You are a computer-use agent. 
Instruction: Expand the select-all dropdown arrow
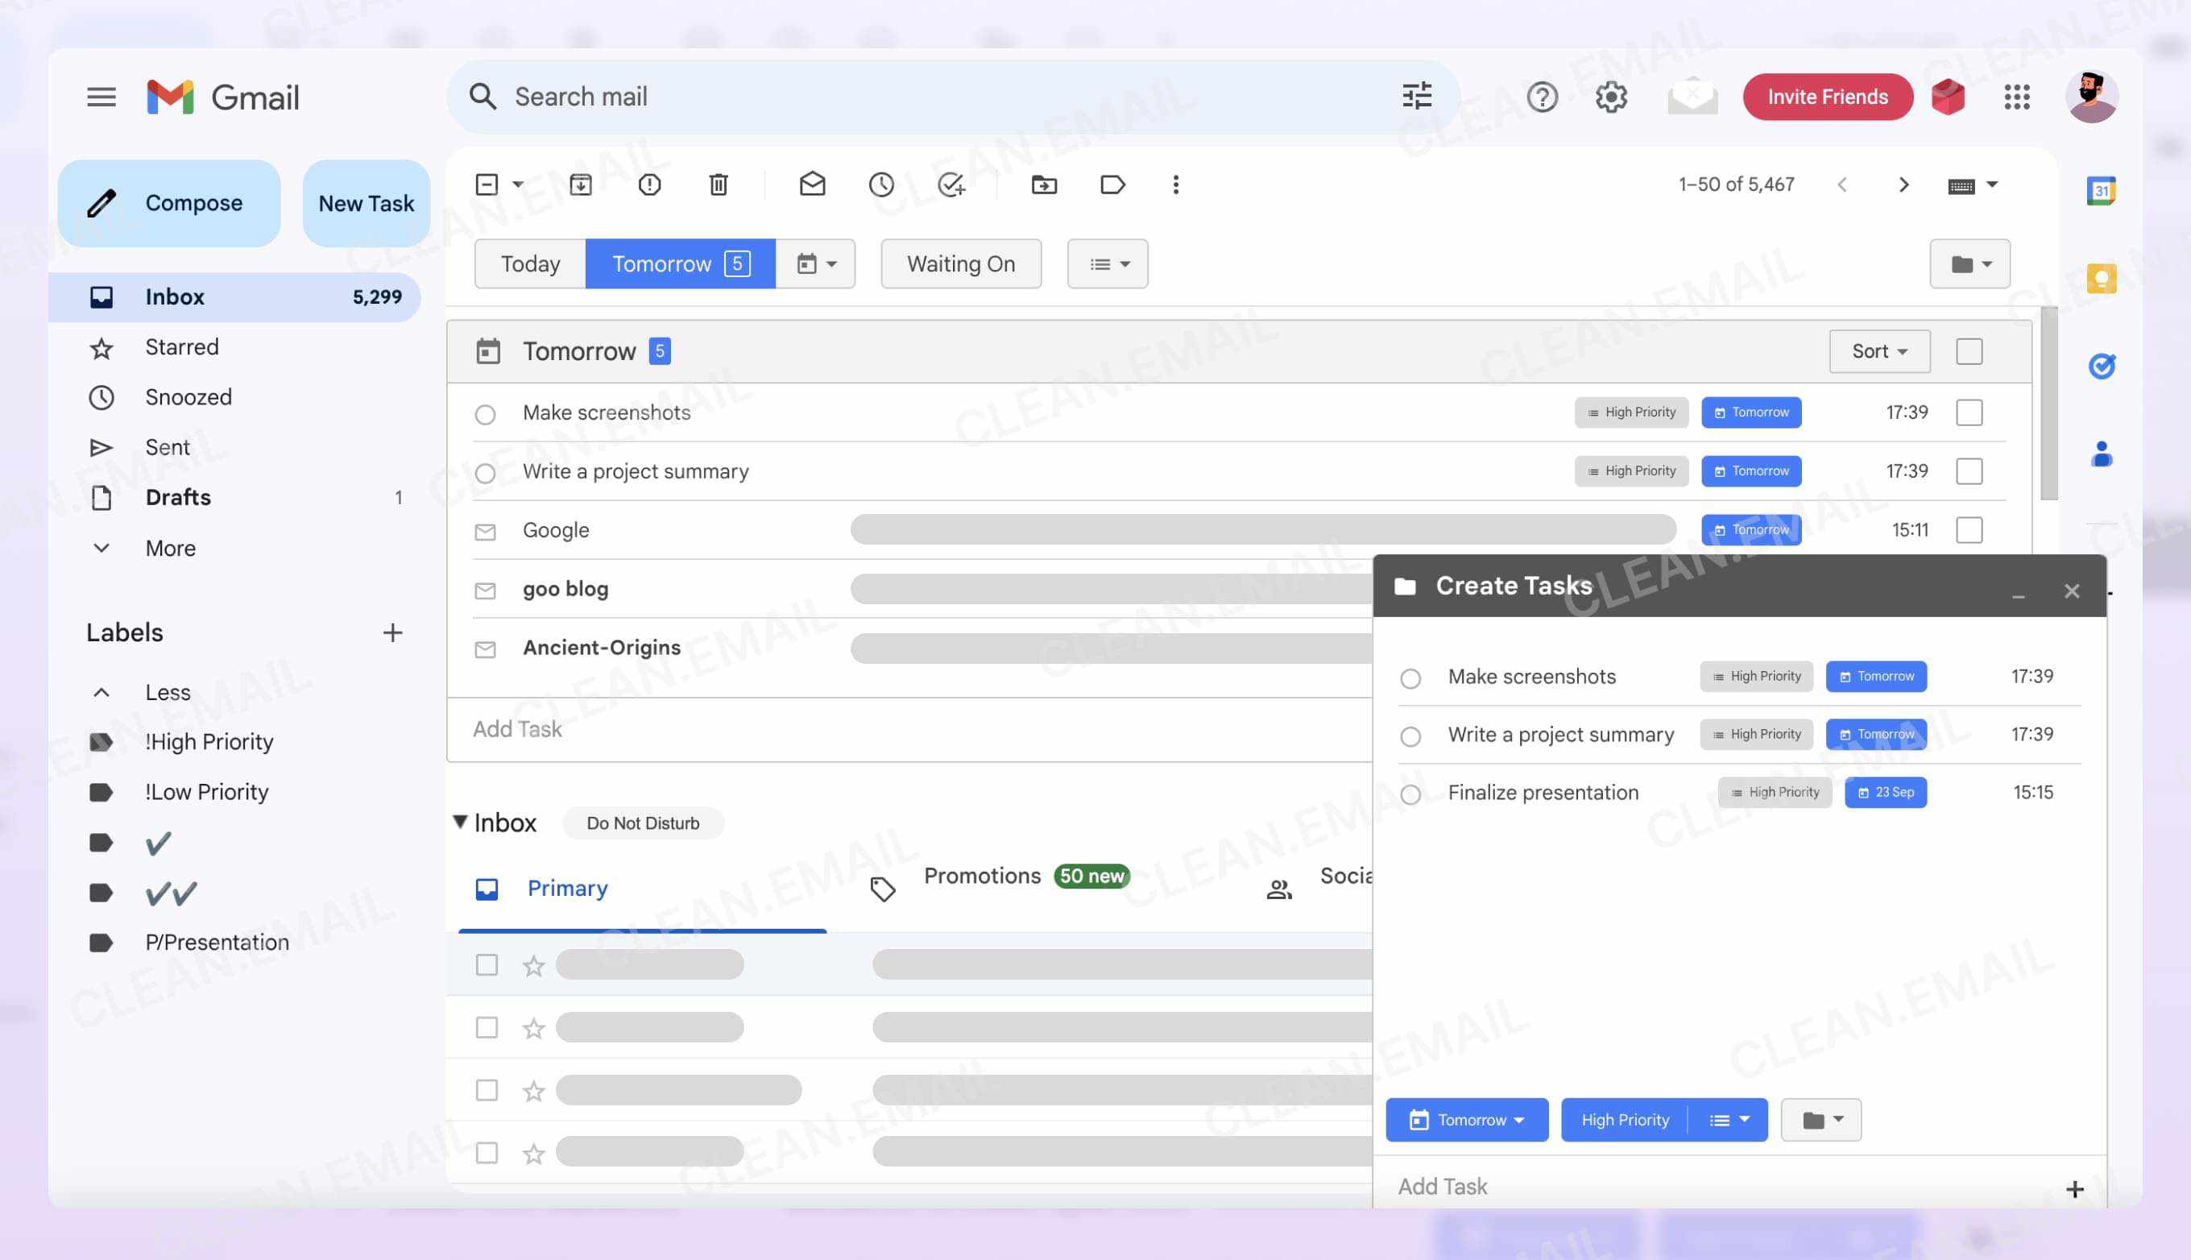[517, 184]
